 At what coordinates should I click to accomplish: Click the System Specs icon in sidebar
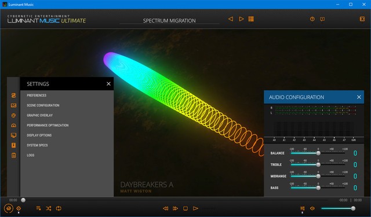pyautogui.click(x=14, y=145)
